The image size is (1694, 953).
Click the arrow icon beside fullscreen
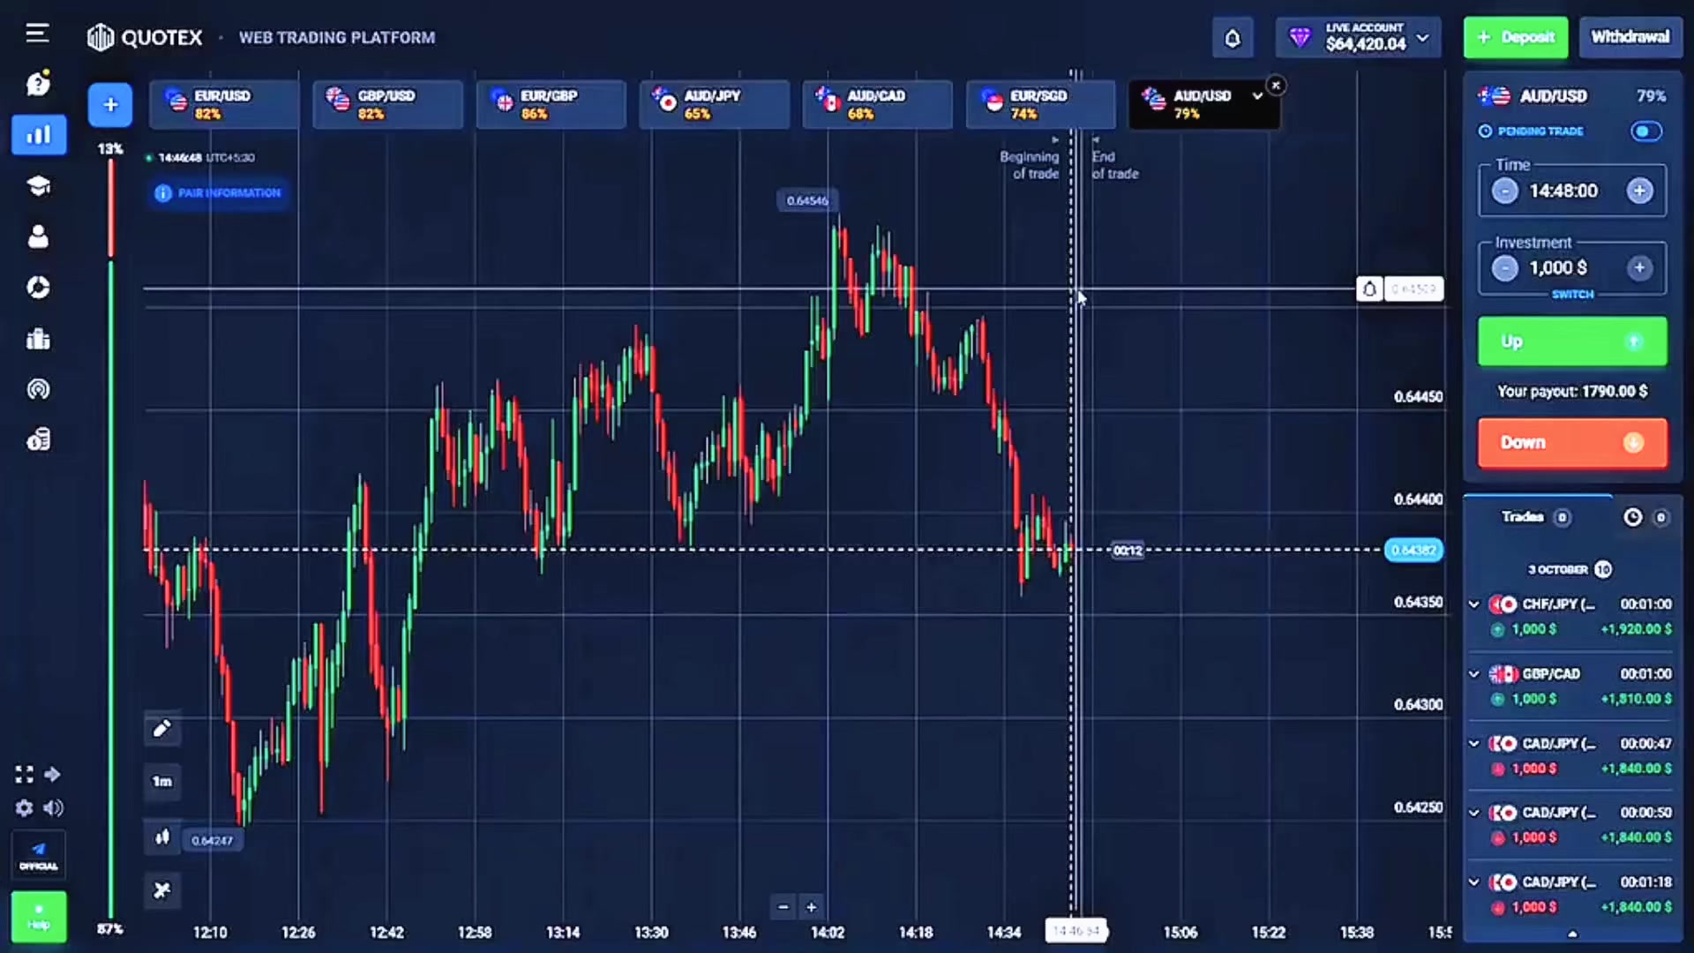click(53, 775)
